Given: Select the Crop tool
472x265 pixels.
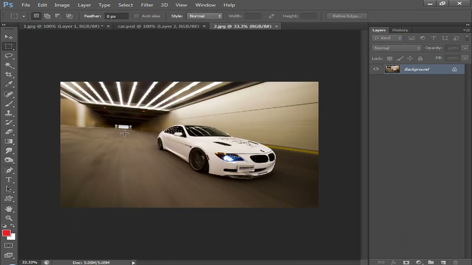Looking at the screenshot, I should pos(9,75).
